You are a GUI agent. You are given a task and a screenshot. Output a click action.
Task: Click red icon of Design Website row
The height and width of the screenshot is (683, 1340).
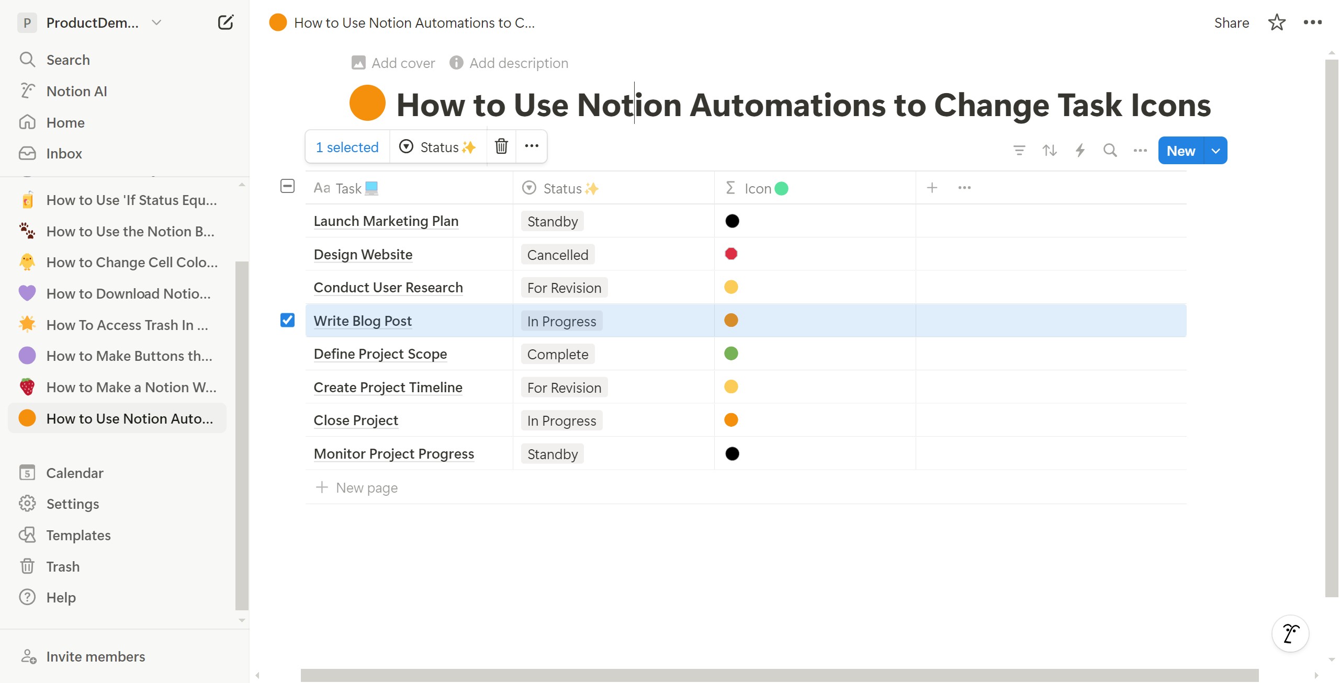click(x=731, y=254)
